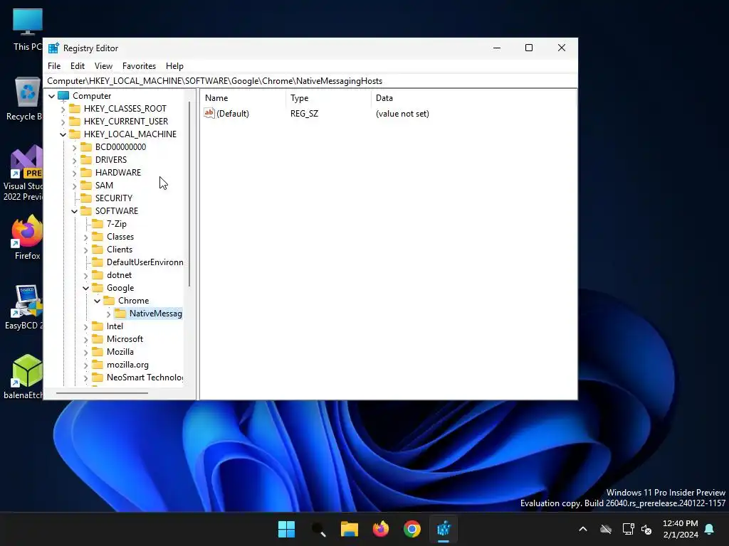Select the 7-Zip key folder icon
729x546 pixels.
(97, 224)
